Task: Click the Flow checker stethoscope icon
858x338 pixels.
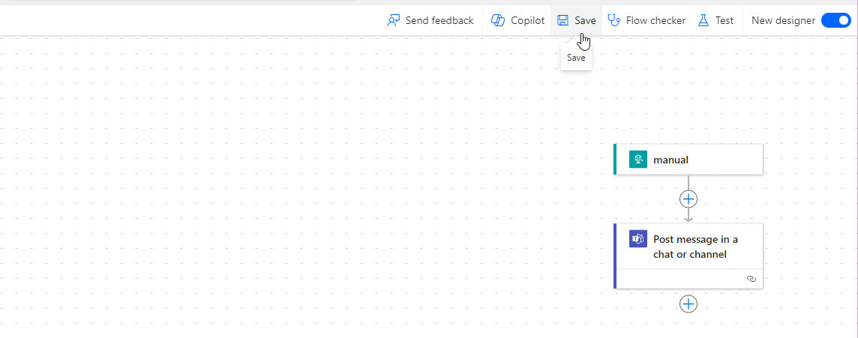Action: (x=614, y=20)
